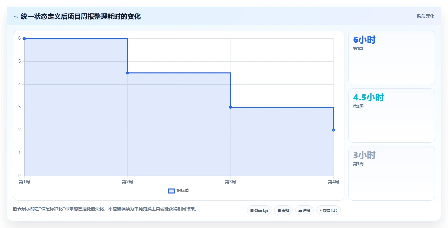Image resolution: width=448 pixels, height=228 pixels.
Task: Click the 第2周 caption under 4.5小时
Action: [x=358, y=106]
